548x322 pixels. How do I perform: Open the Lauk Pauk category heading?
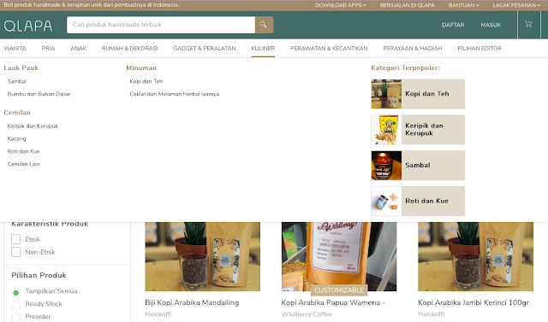(21, 68)
